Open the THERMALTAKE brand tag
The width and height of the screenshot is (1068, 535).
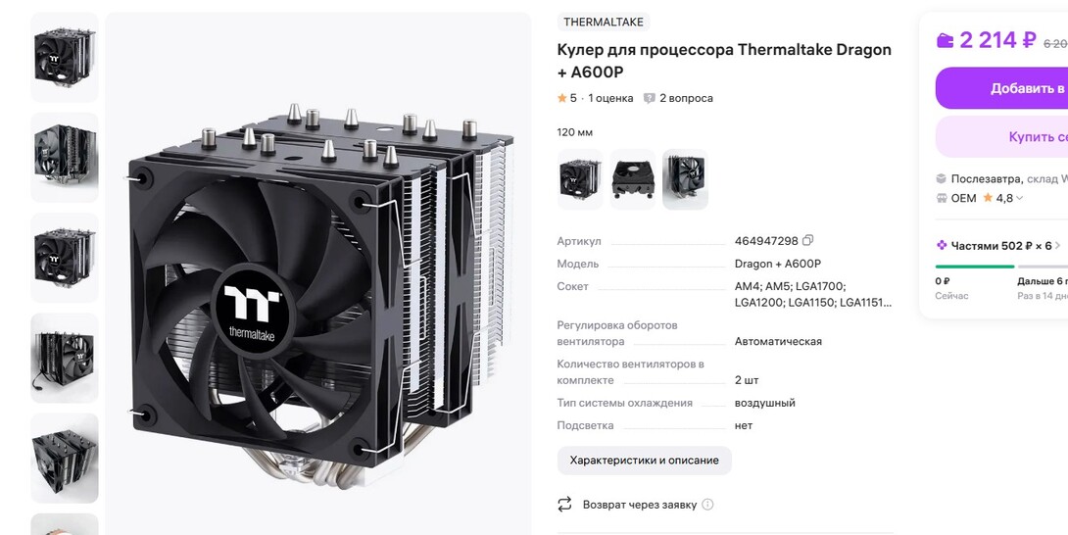click(x=604, y=22)
